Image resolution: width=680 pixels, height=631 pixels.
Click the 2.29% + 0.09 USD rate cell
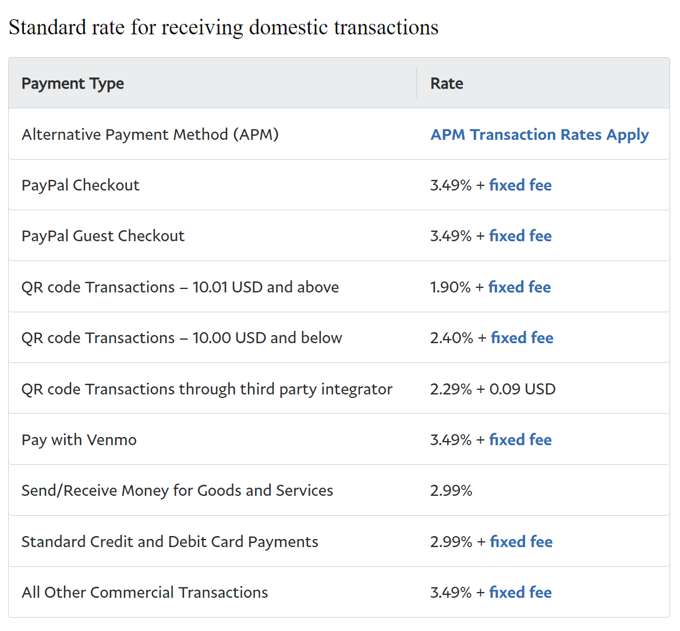click(493, 389)
